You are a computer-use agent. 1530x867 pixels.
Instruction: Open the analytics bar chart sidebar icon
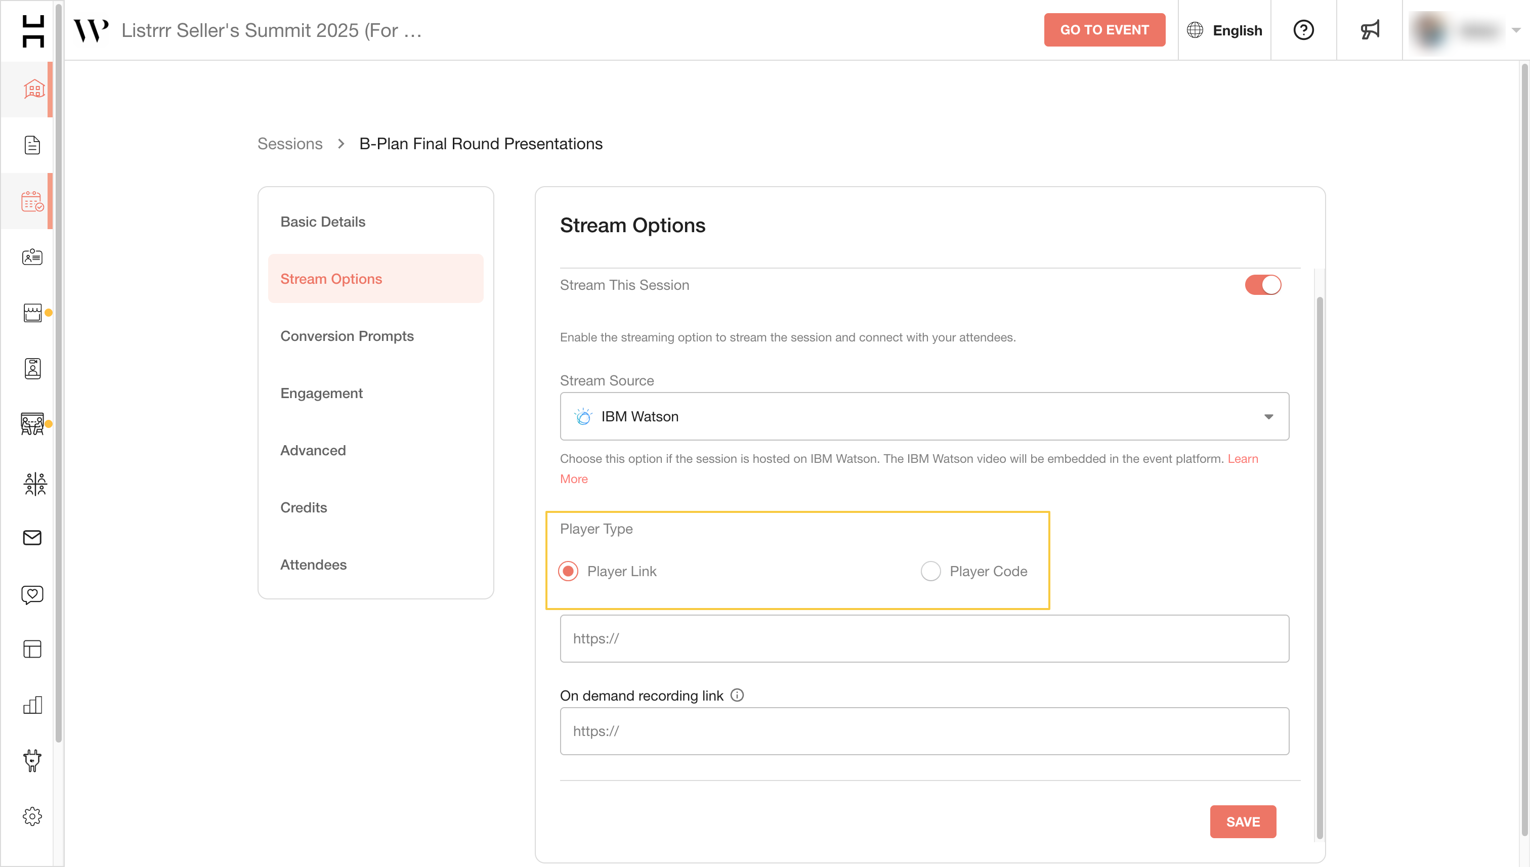tap(32, 705)
